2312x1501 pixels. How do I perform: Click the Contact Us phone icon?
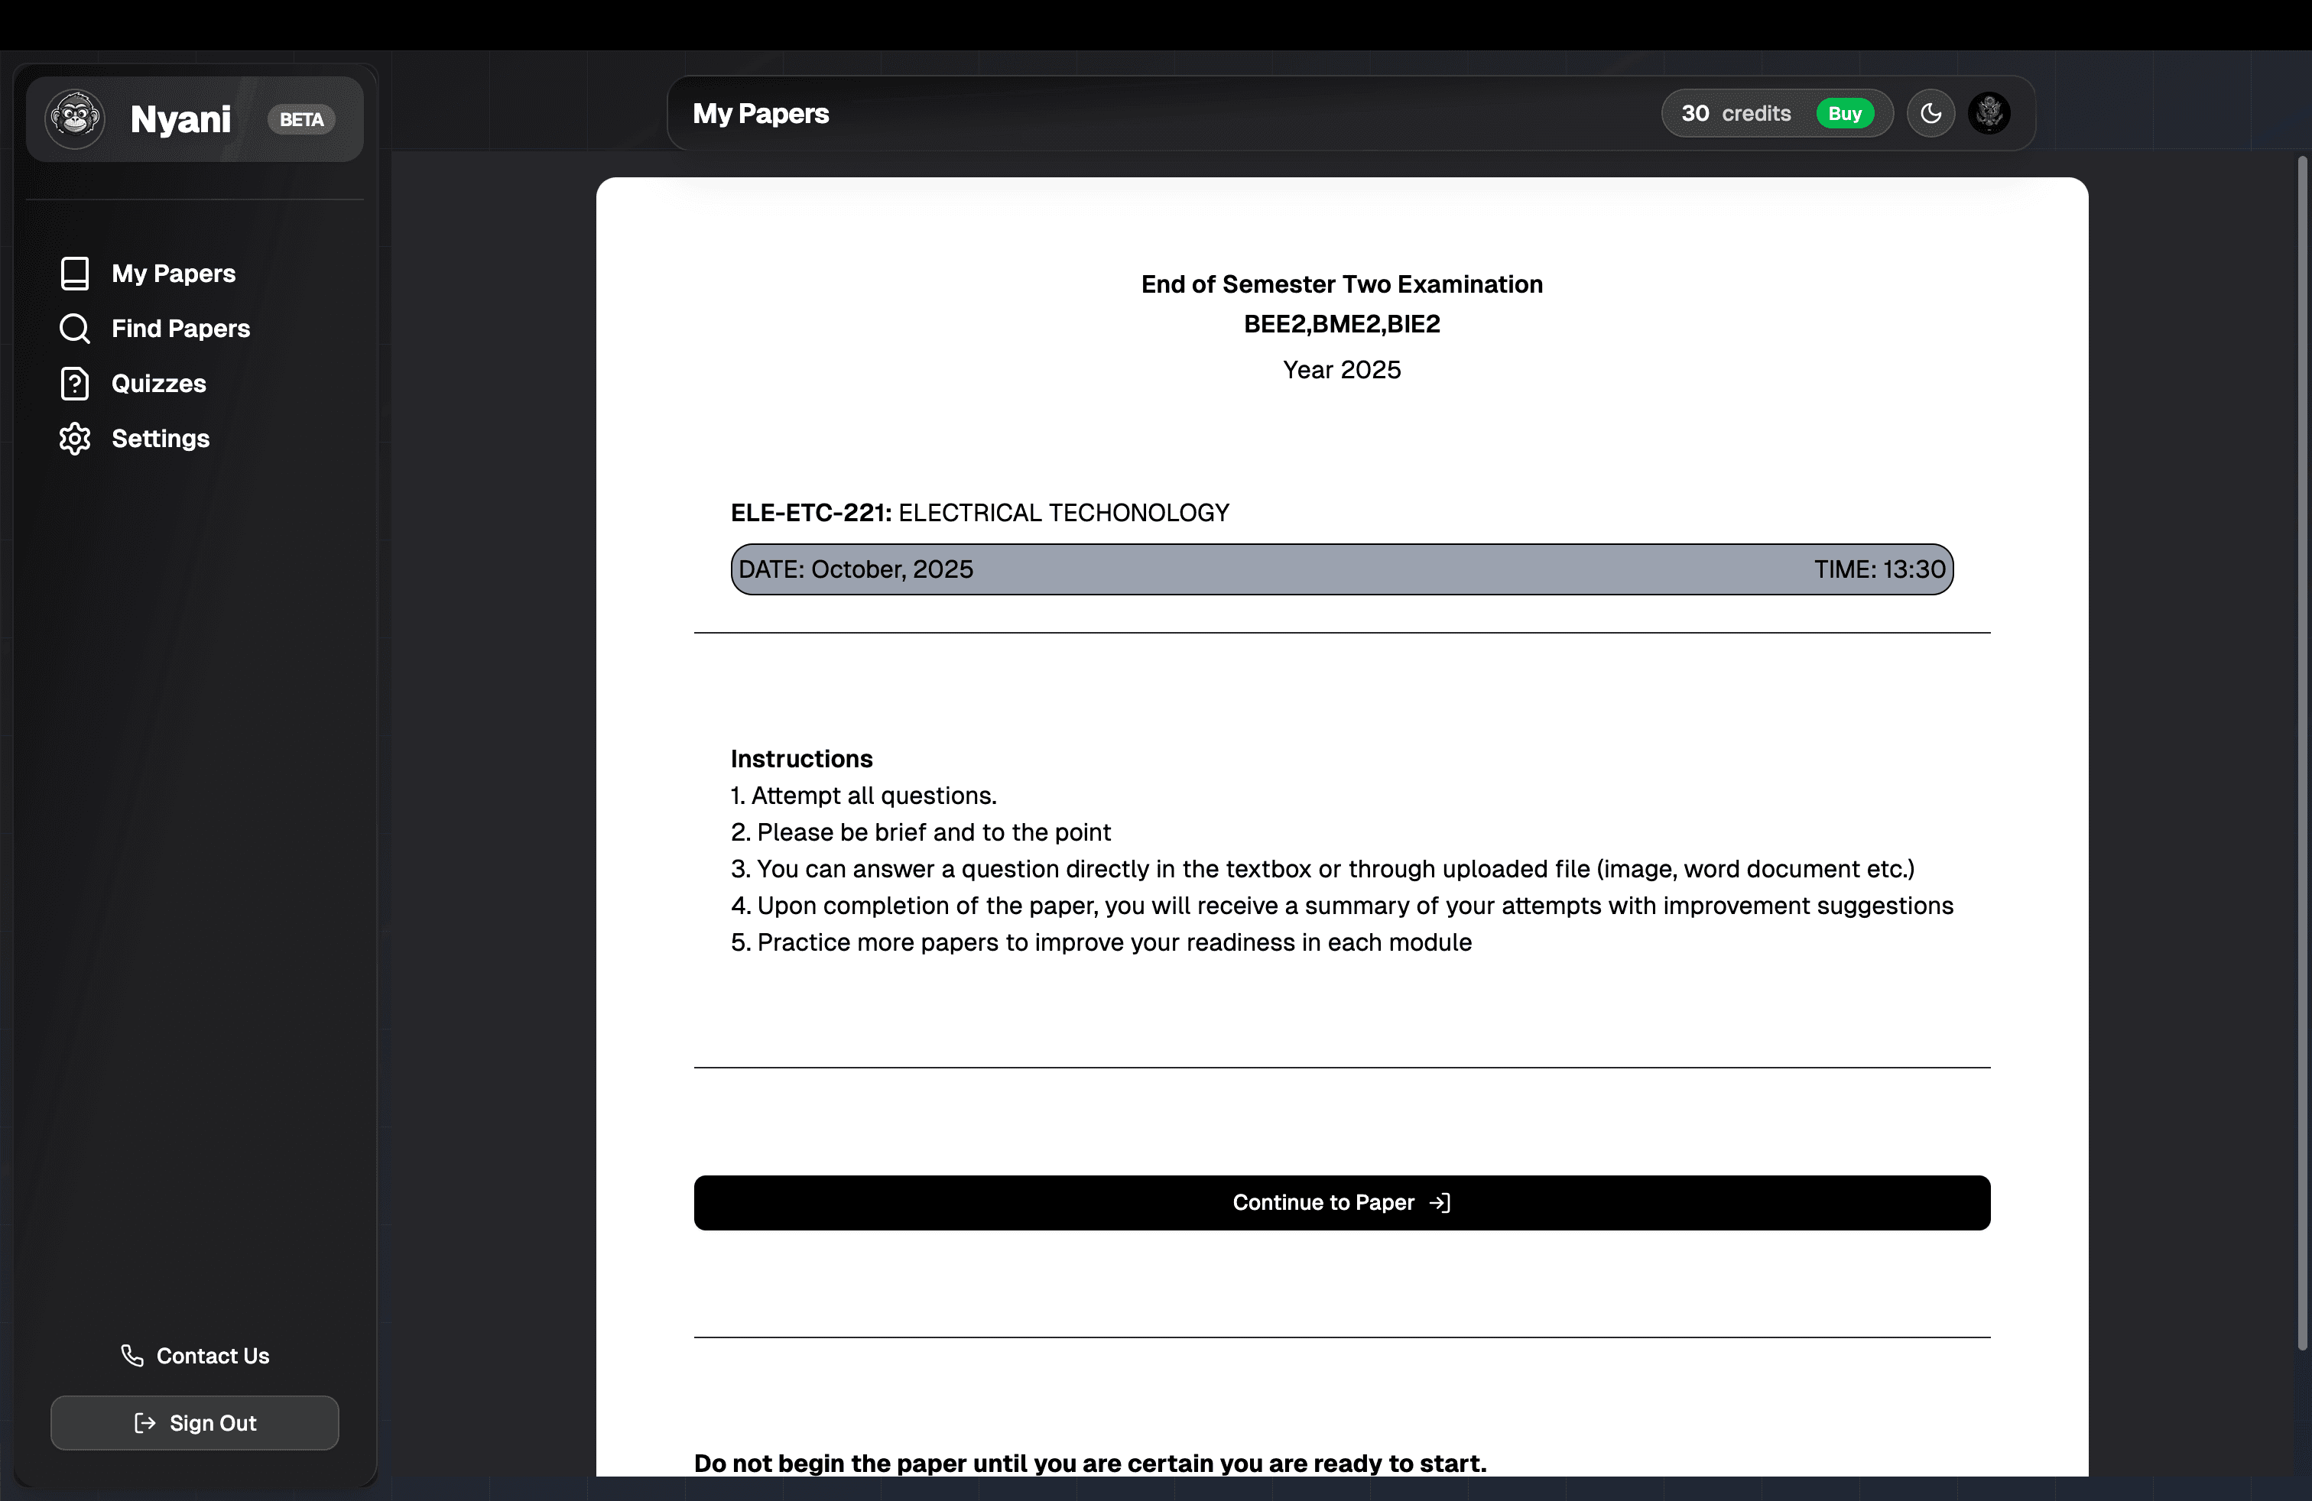point(132,1355)
